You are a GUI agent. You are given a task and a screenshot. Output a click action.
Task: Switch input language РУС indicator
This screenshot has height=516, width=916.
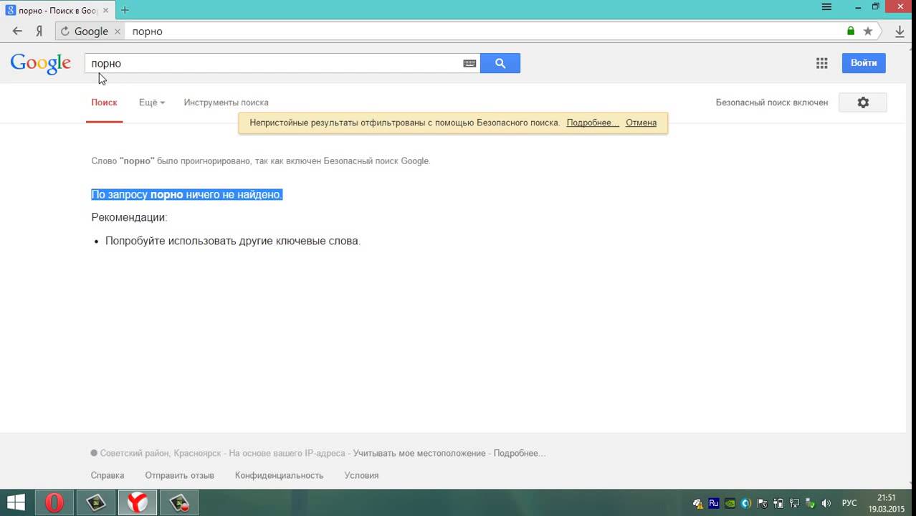click(x=849, y=503)
